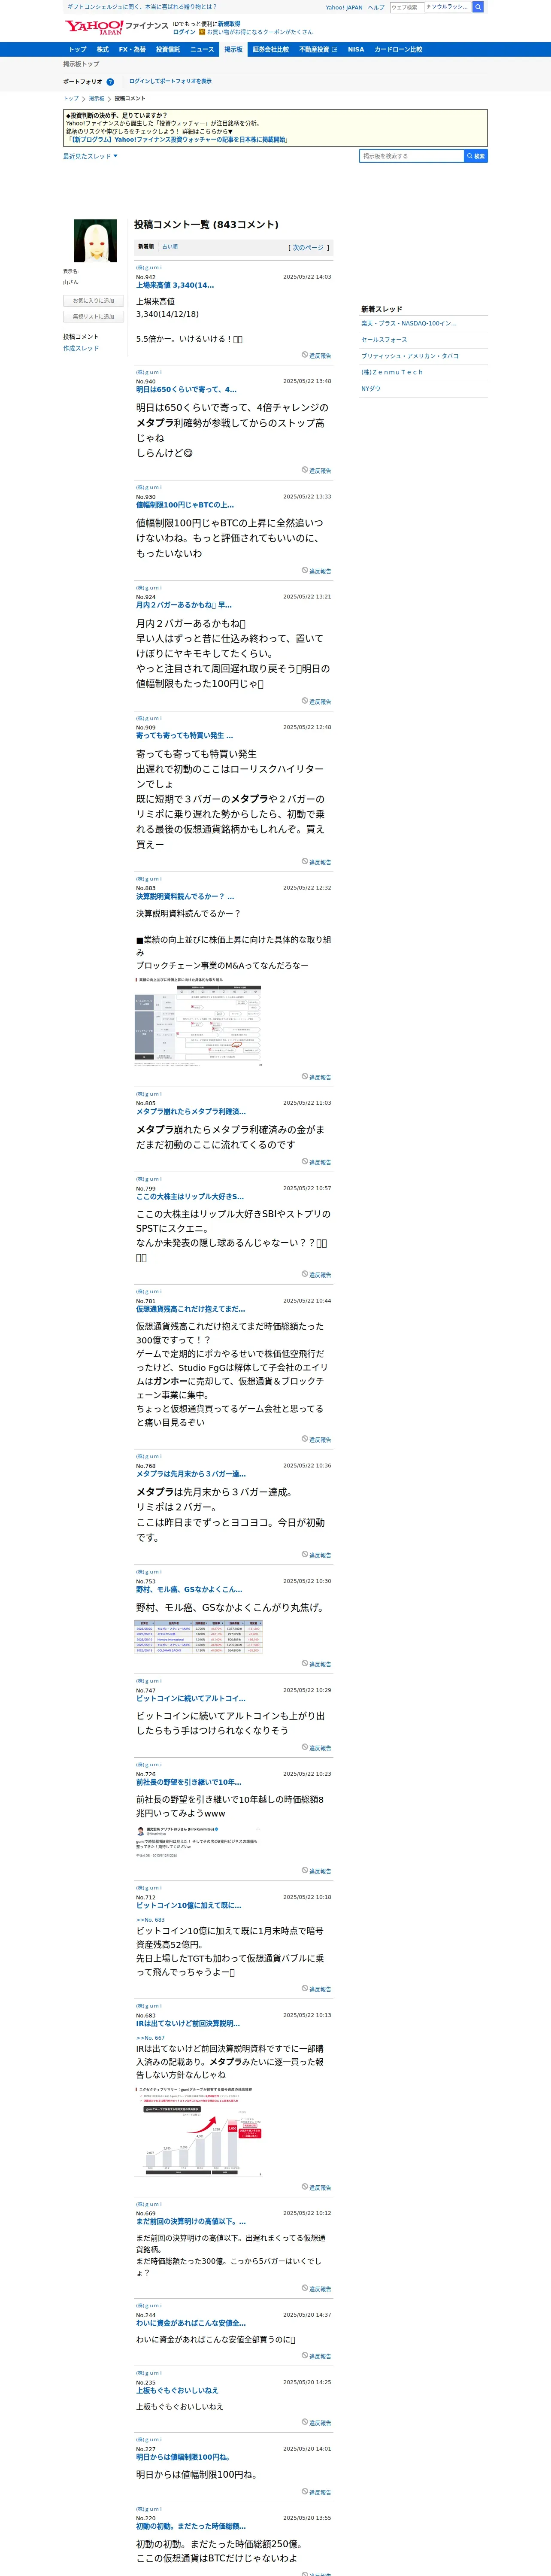Image resolution: width=551 pixels, height=2576 pixels.
Task: Go to 次のページ of comments
Action: (308, 247)
